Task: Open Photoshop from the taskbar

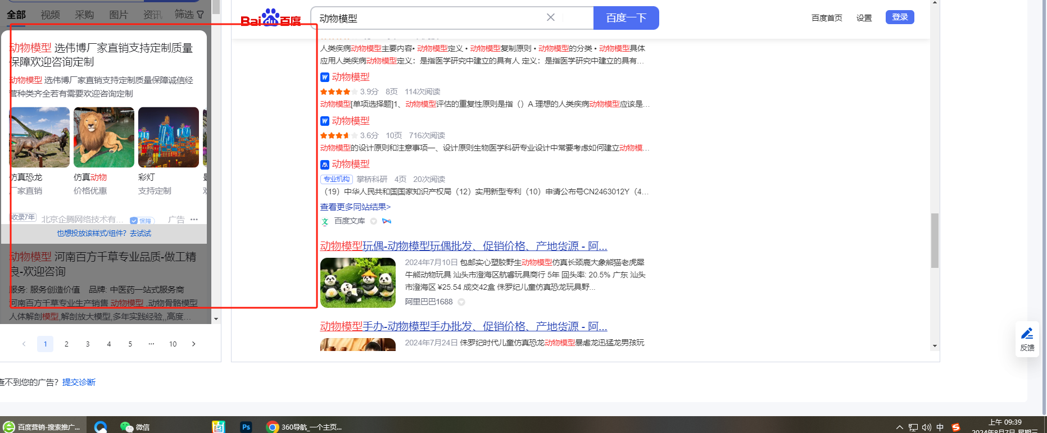Action: coord(246,427)
